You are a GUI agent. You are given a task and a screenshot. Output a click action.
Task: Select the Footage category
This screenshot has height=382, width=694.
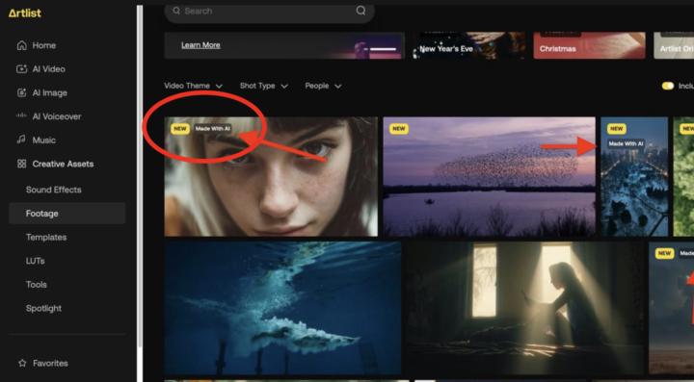click(67, 214)
